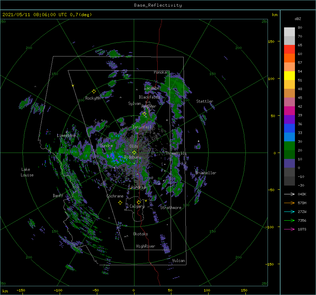Select the magenta 39-42 dBZ color swatch
This screenshot has width=316, height=295.
point(289,110)
